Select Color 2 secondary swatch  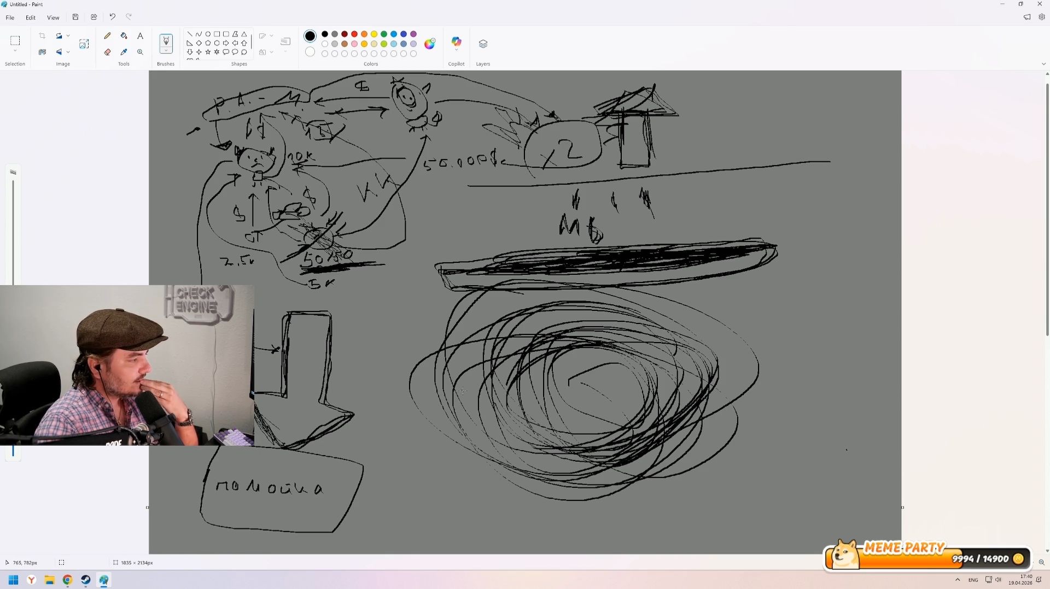pyautogui.click(x=310, y=52)
